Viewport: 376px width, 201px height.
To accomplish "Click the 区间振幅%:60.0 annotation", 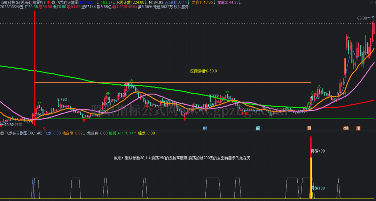I will click(x=204, y=71).
